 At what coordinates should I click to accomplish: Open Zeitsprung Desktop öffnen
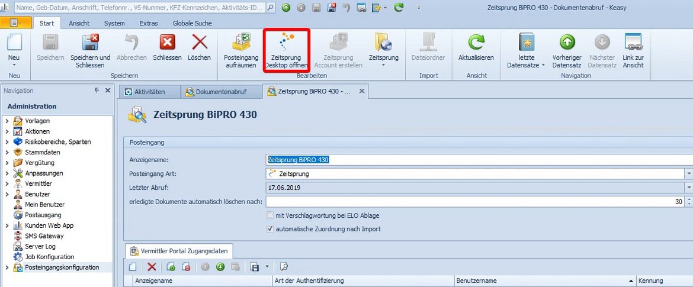(x=286, y=51)
